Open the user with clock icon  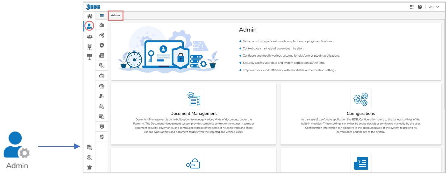point(102,96)
